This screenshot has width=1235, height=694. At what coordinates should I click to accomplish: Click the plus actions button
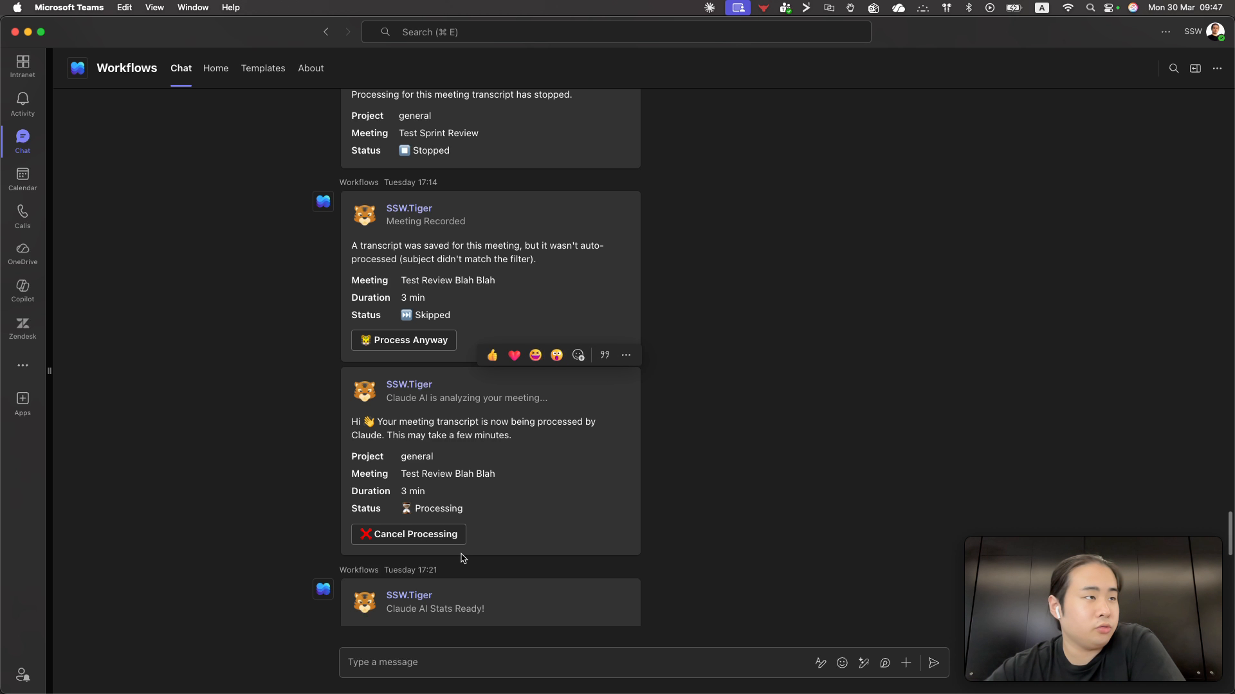tap(906, 663)
